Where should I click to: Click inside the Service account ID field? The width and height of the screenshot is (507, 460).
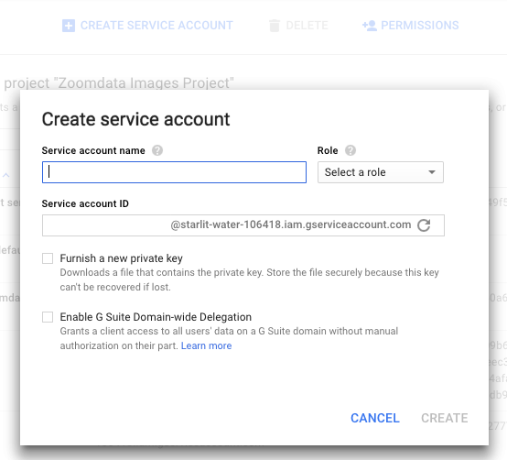[243, 225]
